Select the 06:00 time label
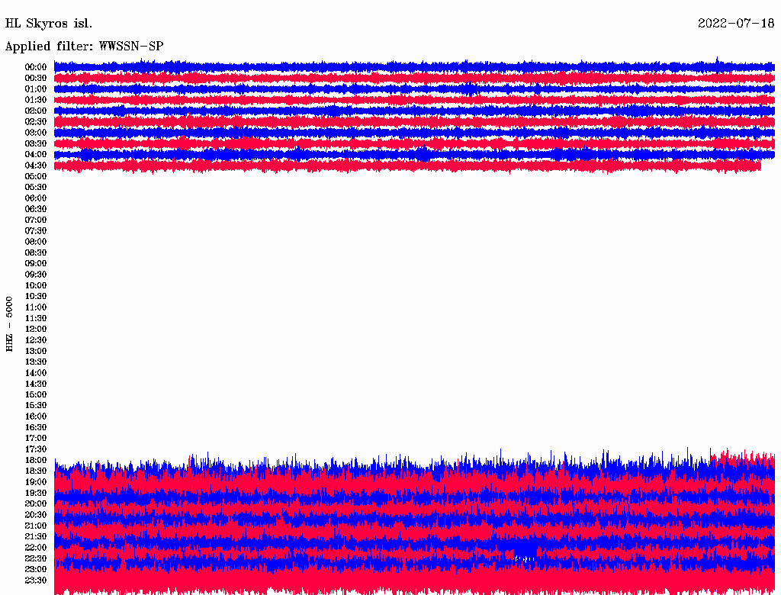 36,198
